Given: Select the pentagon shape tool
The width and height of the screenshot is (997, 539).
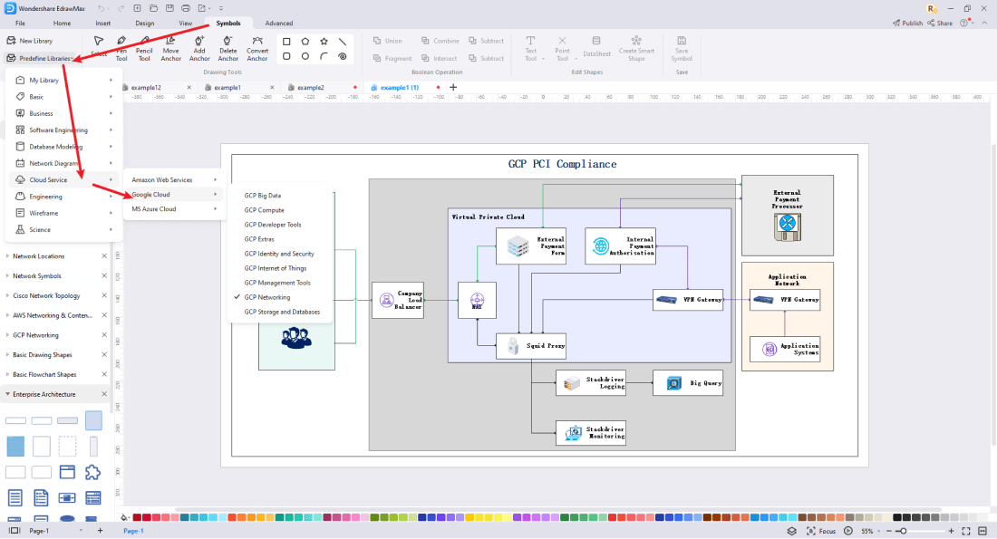Looking at the screenshot, I should tap(305, 42).
